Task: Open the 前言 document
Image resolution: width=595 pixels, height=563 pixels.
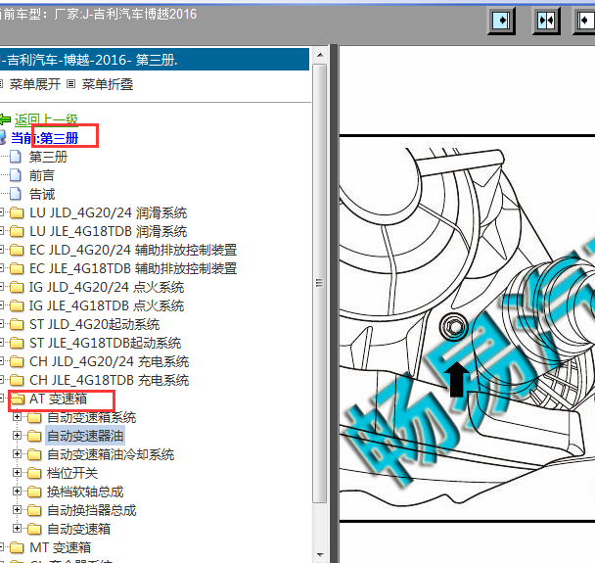Action: pyautogui.click(x=42, y=175)
